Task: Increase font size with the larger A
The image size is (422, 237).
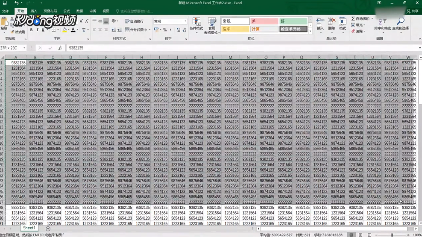Action: pos(81,21)
